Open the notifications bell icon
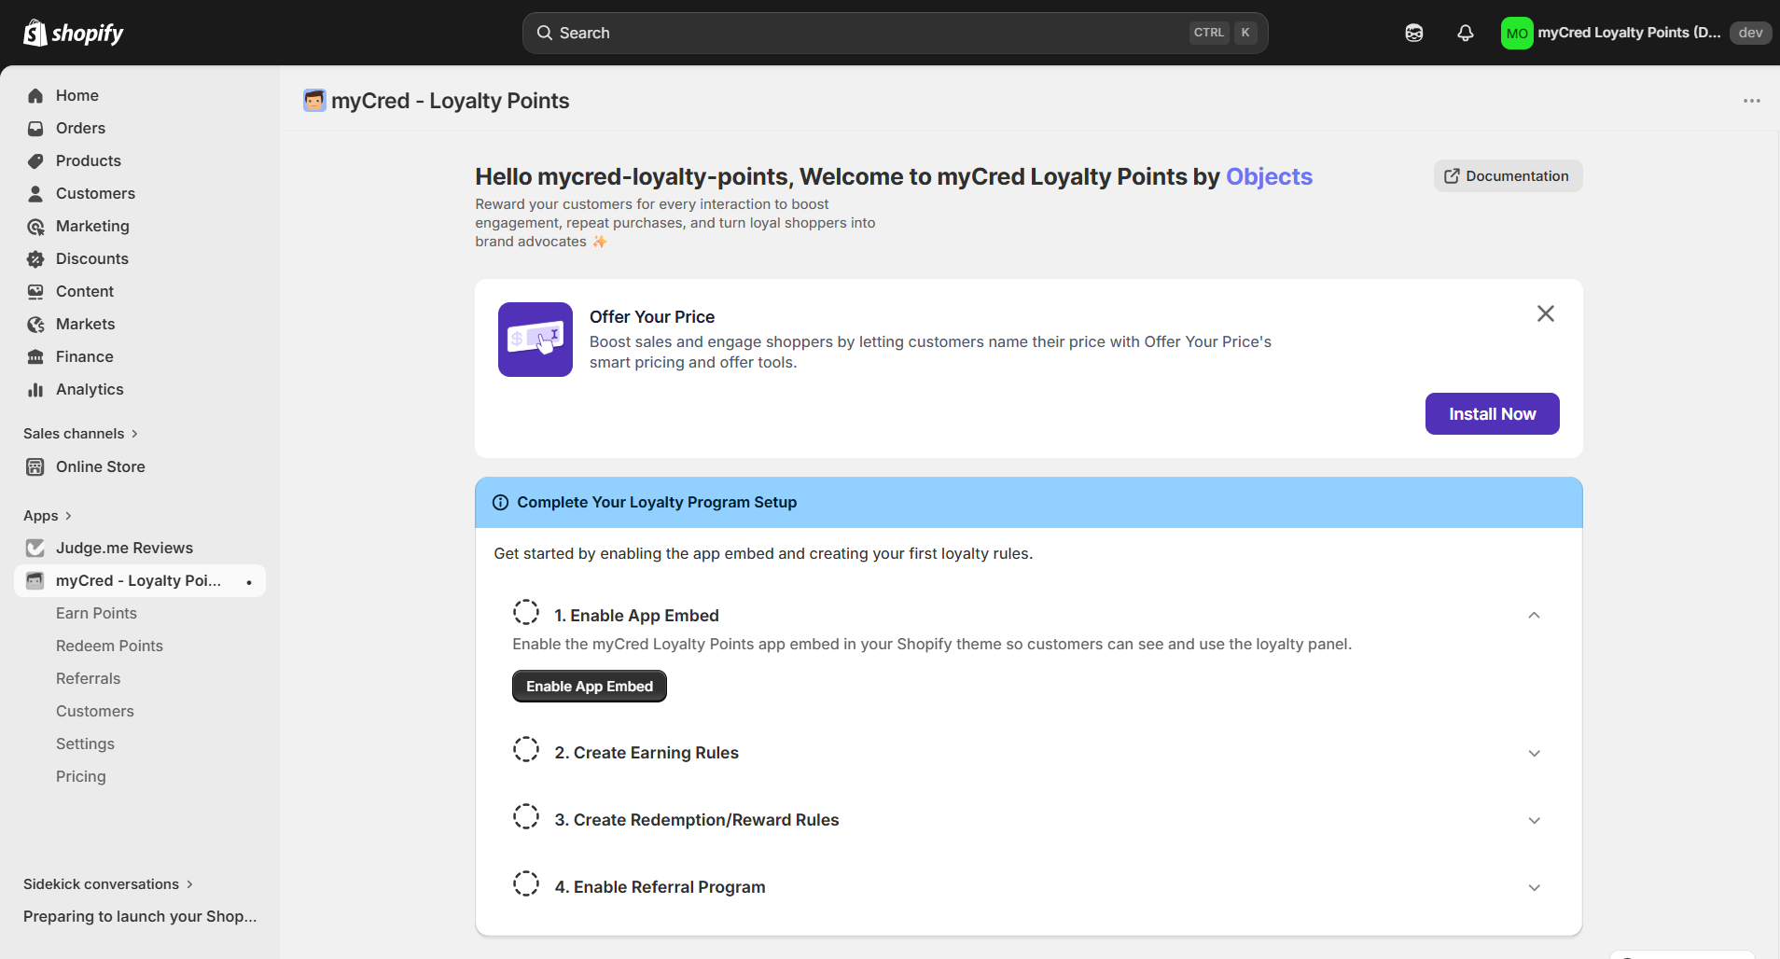The image size is (1780, 959). [1466, 33]
